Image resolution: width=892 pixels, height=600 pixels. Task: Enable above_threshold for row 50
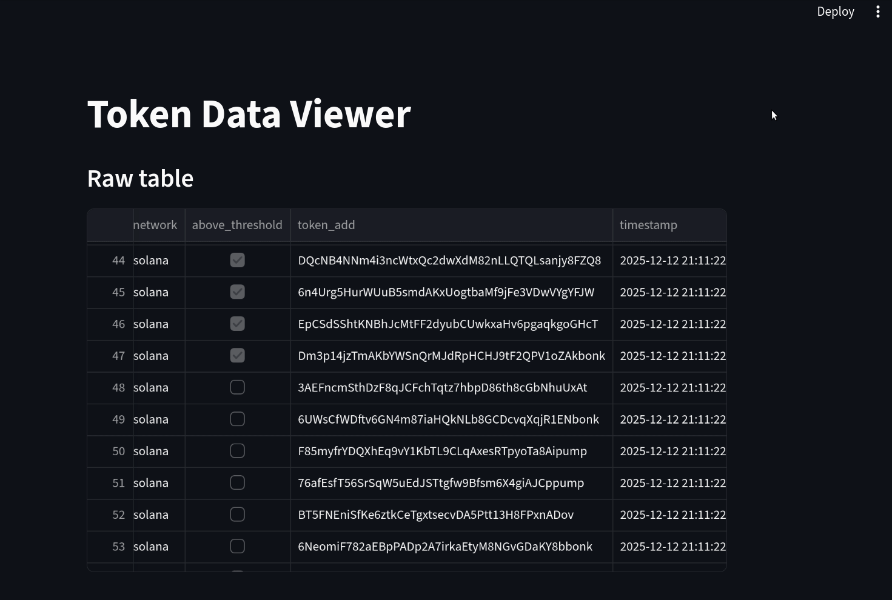pos(237,451)
